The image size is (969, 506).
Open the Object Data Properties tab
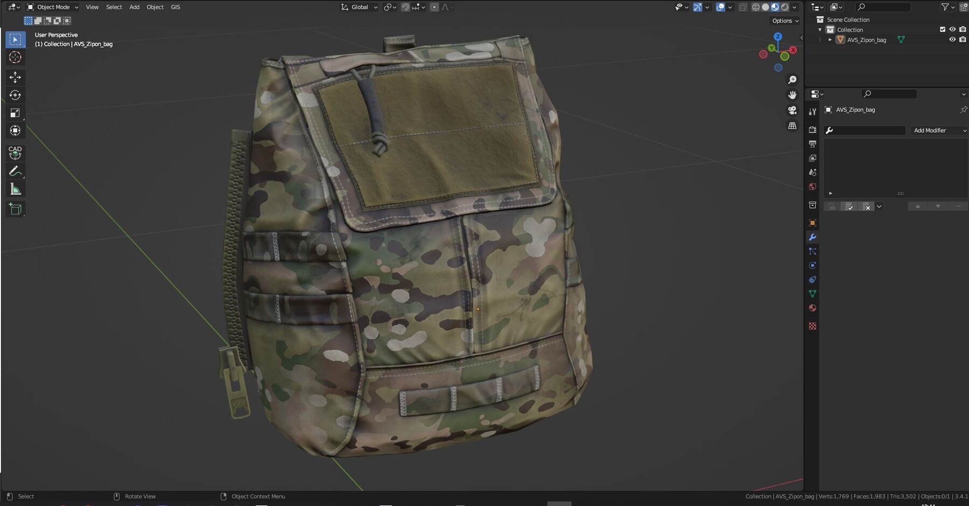813,294
